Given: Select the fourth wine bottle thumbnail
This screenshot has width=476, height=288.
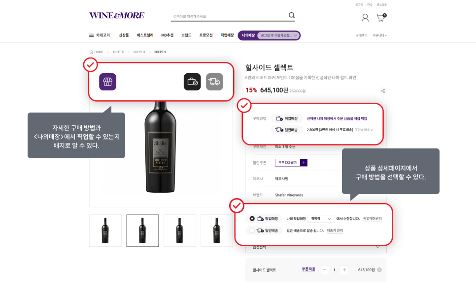Looking at the screenshot, I should coord(217,230).
